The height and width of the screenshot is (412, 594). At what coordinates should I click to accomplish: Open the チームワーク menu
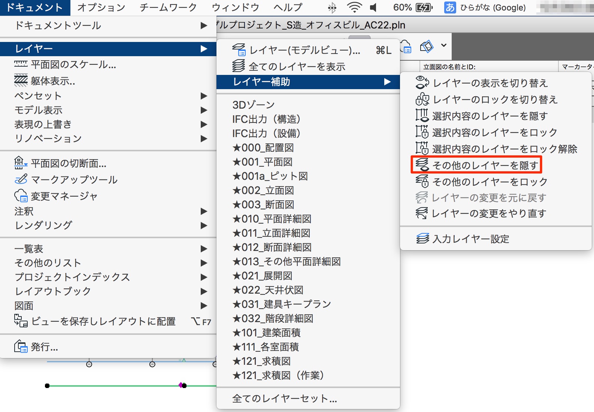coord(168,7)
